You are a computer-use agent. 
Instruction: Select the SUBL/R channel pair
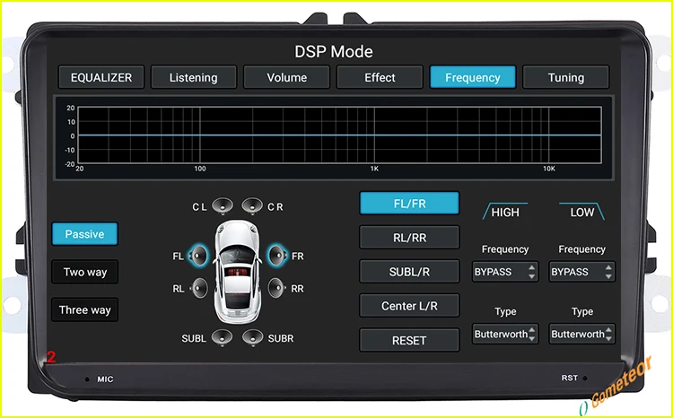click(x=409, y=272)
